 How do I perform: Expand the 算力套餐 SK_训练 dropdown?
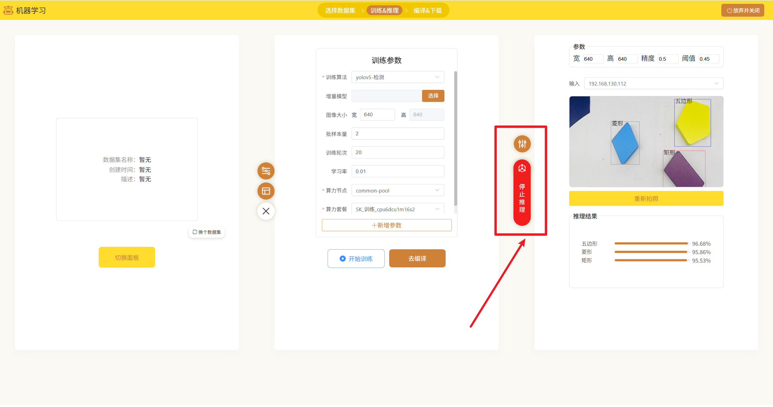coord(397,209)
